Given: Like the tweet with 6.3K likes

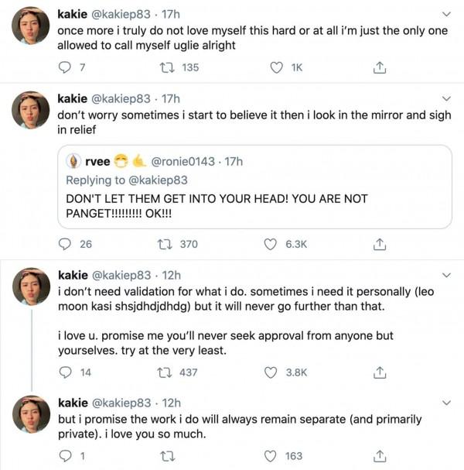Looking at the screenshot, I should pyautogui.click(x=271, y=244).
